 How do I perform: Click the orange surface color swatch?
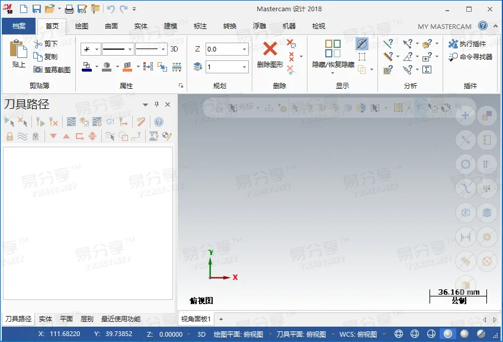click(x=127, y=67)
